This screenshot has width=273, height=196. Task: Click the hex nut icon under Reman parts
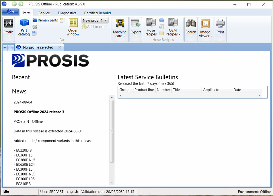(x=35, y=27)
